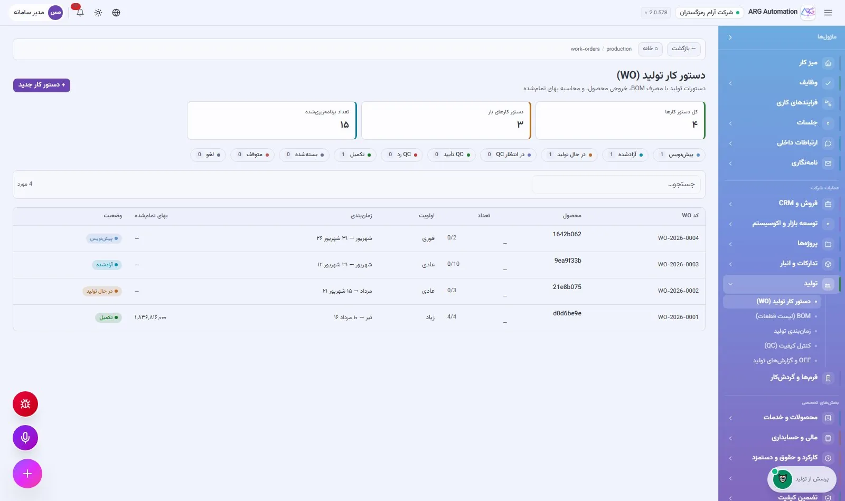Click the خانه breadcrumb button

coord(650,49)
